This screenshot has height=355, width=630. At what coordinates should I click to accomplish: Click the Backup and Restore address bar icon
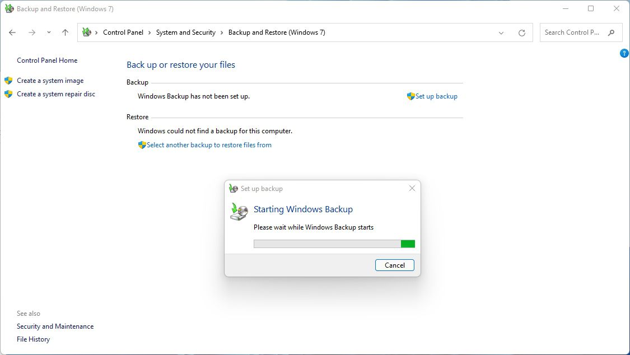tap(86, 32)
